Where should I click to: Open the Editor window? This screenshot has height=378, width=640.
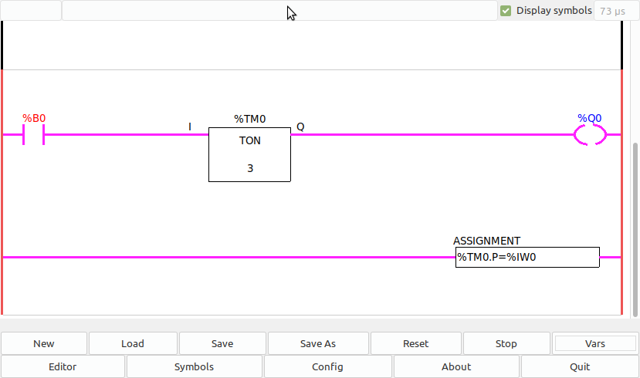(63, 366)
